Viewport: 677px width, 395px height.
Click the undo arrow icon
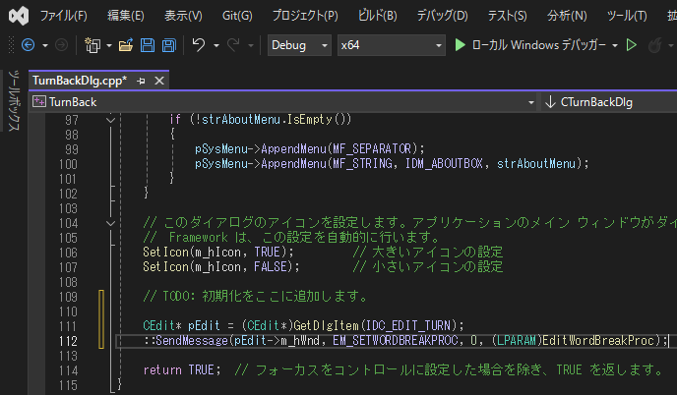tap(199, 45)
